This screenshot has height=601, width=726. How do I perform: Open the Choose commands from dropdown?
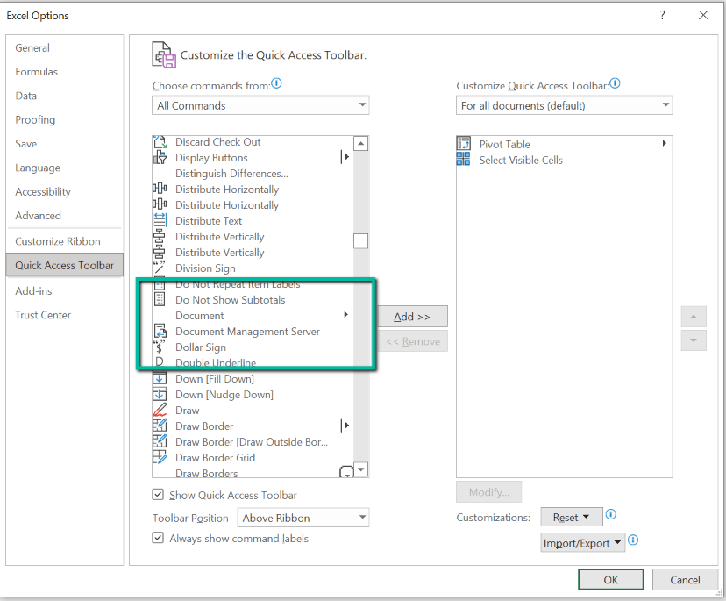260,105
